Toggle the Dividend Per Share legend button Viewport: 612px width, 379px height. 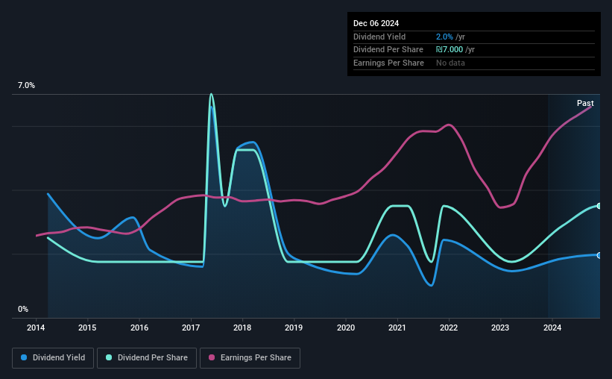(147, 358)
